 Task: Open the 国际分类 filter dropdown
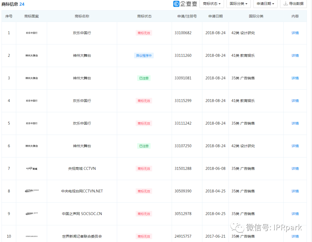238,4
